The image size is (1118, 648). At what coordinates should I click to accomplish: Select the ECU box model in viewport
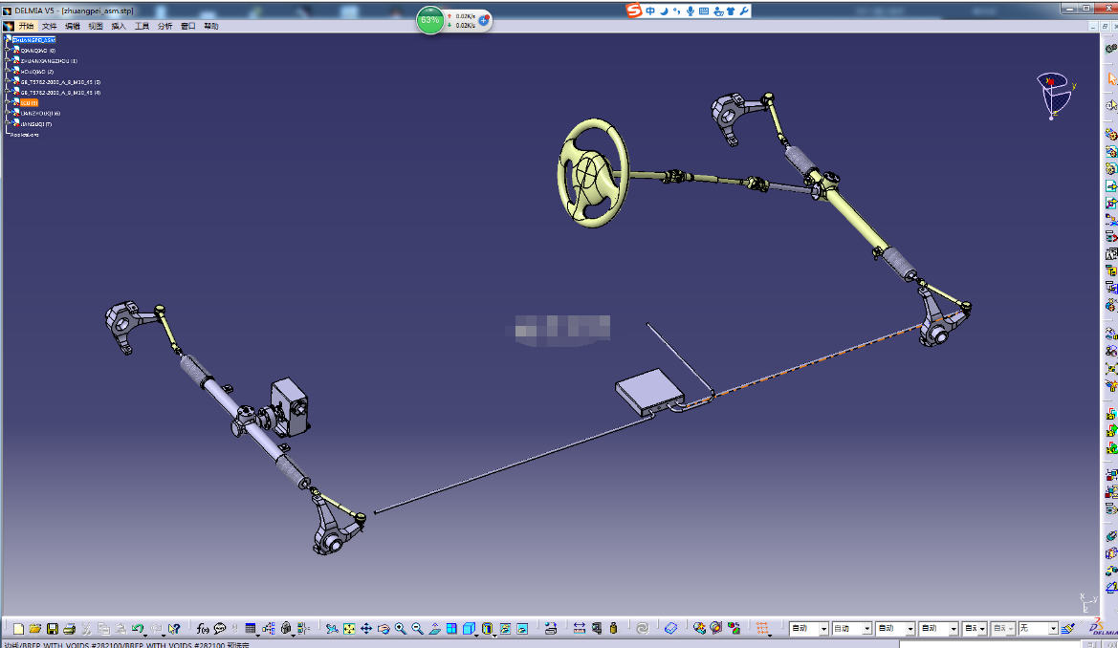pos(648,391)
